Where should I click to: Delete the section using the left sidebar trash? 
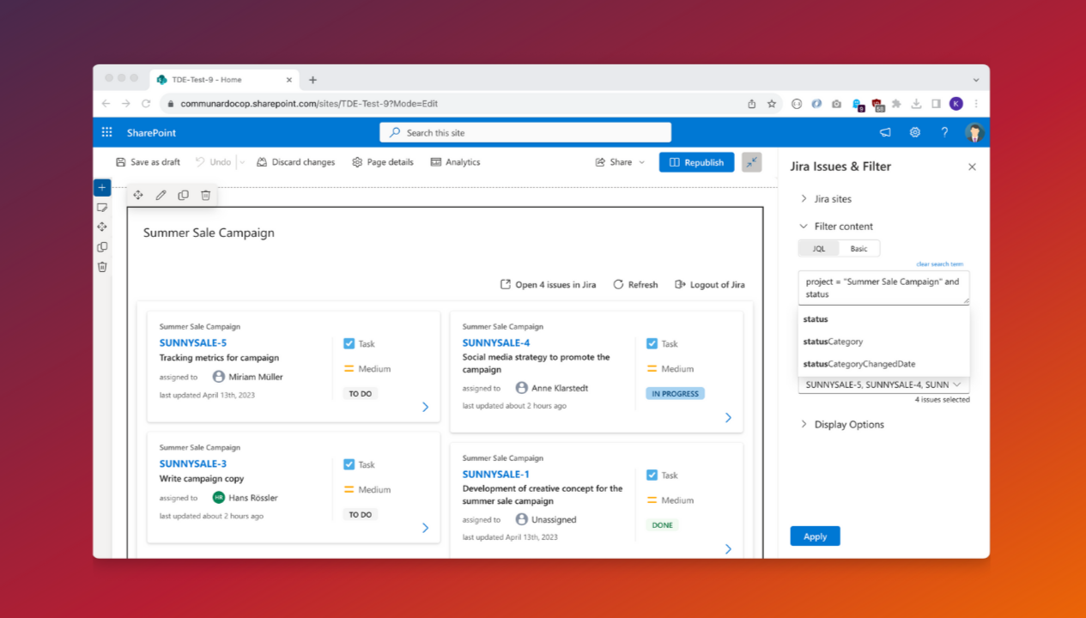[x=102, y=267]
